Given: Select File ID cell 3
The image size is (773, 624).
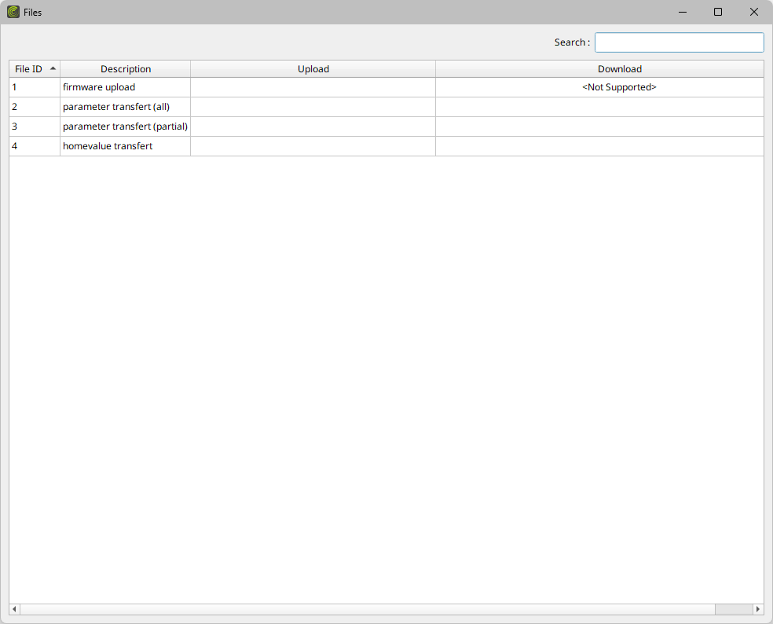Looking at the screenshot, I should 35,127.
